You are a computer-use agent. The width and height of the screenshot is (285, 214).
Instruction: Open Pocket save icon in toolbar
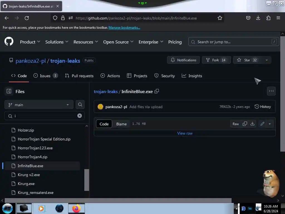pos(248,18)
